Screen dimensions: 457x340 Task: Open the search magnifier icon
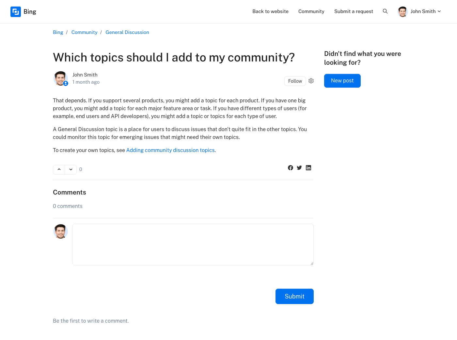(x=385, y=11)
